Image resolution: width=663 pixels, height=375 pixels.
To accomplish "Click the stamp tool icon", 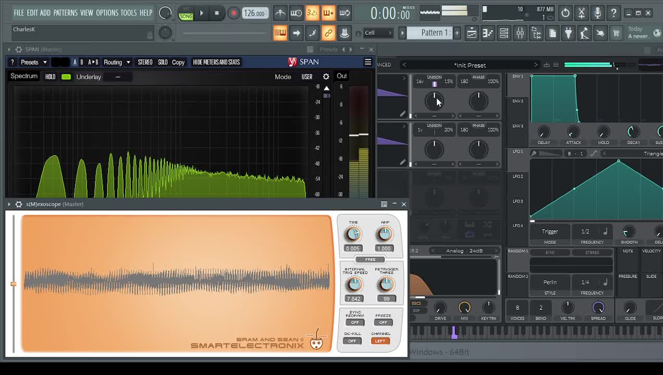I will [x=345, y=33].
